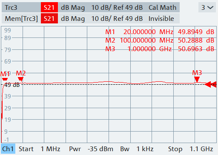Click the M3 1 GHz marker readout
This screenshot has height=155, width=218.
[160, 49]
